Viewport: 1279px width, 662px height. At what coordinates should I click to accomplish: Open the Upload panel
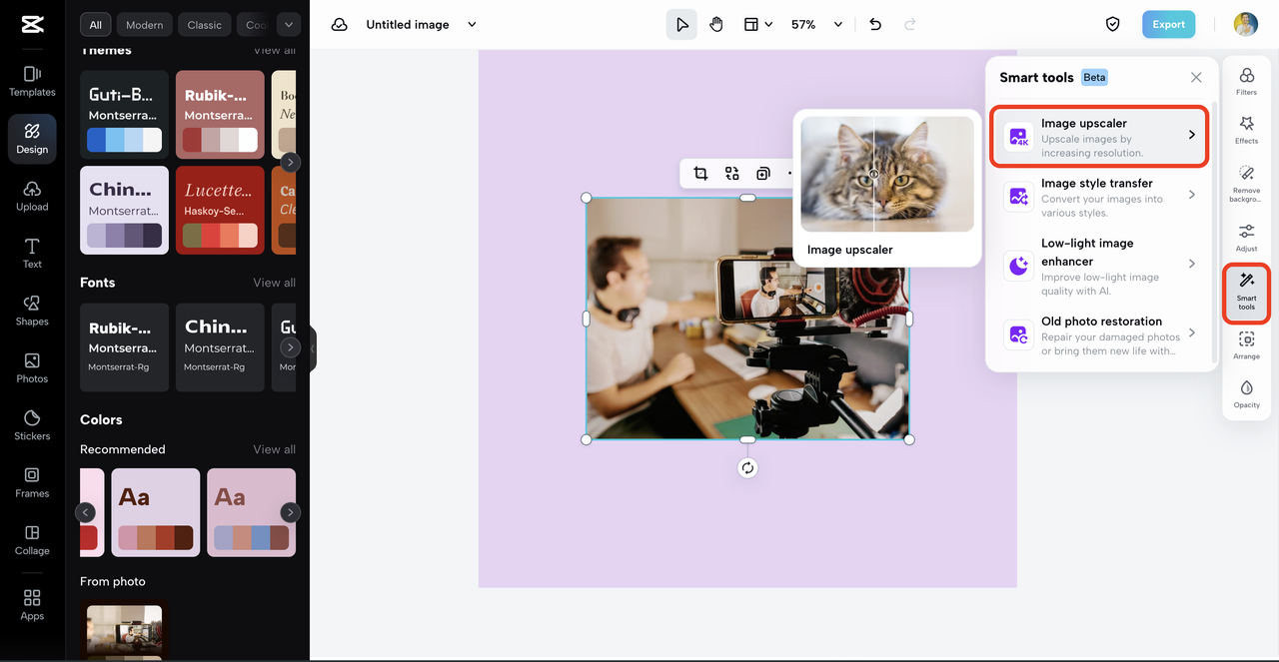pos(32,196)
